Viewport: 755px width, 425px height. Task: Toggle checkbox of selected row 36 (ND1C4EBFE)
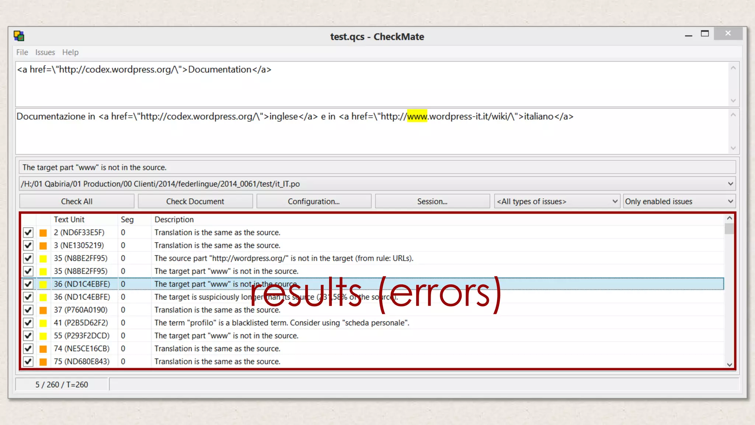coord(28,284)
